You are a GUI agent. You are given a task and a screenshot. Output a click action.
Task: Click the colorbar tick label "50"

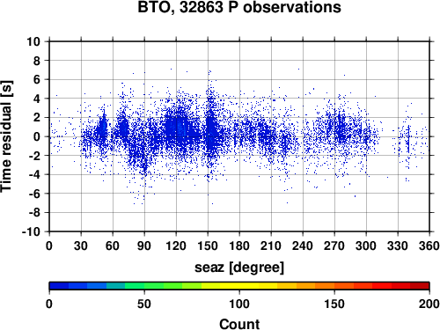tap(144, 304)
